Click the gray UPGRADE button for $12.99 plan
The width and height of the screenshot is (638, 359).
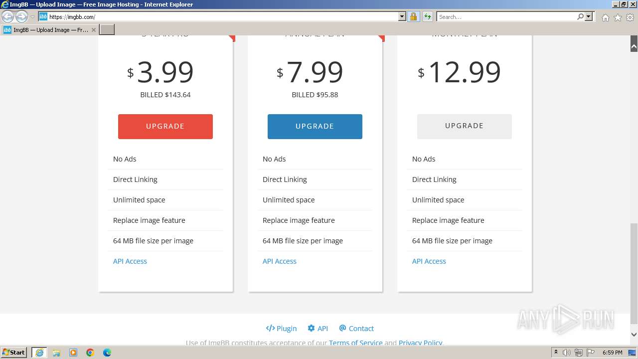coord(465,126)
